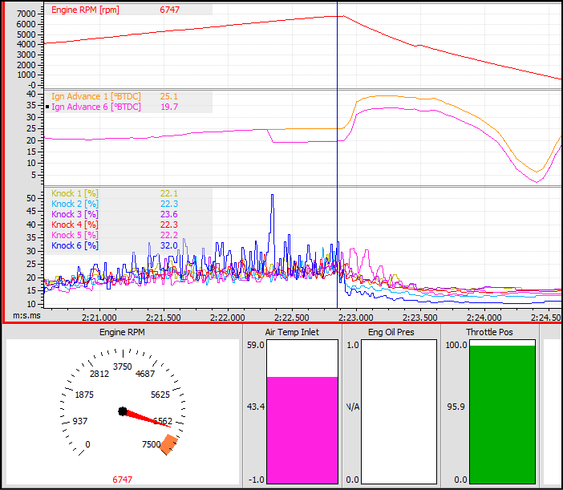Click the 43.4 Air Temp Inlet reading
The image size is (563, 490).
click(x=256, y=407)
